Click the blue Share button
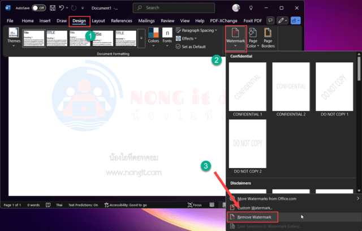 [295, 20]
